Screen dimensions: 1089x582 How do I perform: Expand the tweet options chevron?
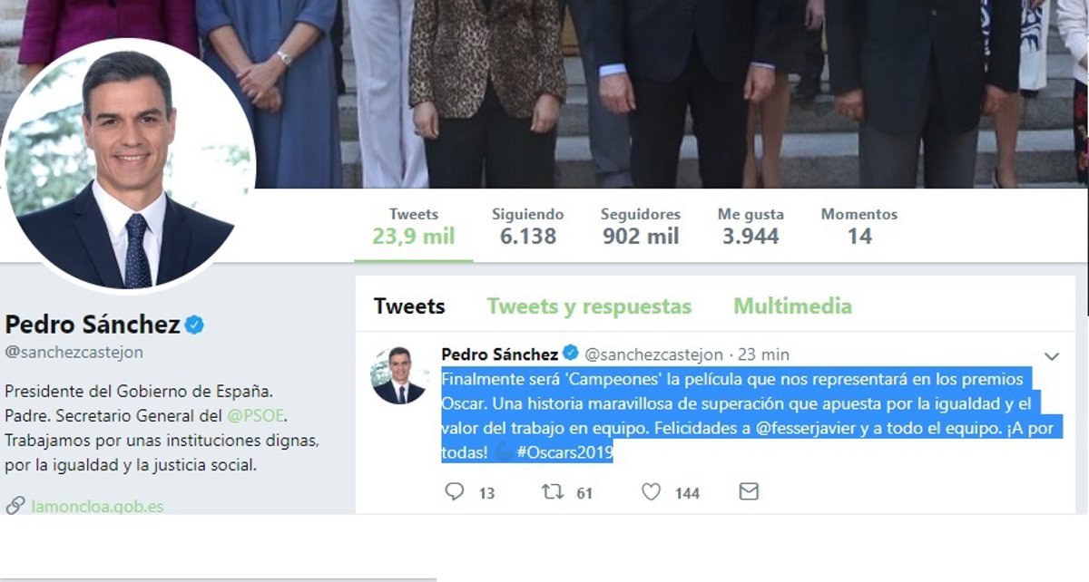(1052, 356)
